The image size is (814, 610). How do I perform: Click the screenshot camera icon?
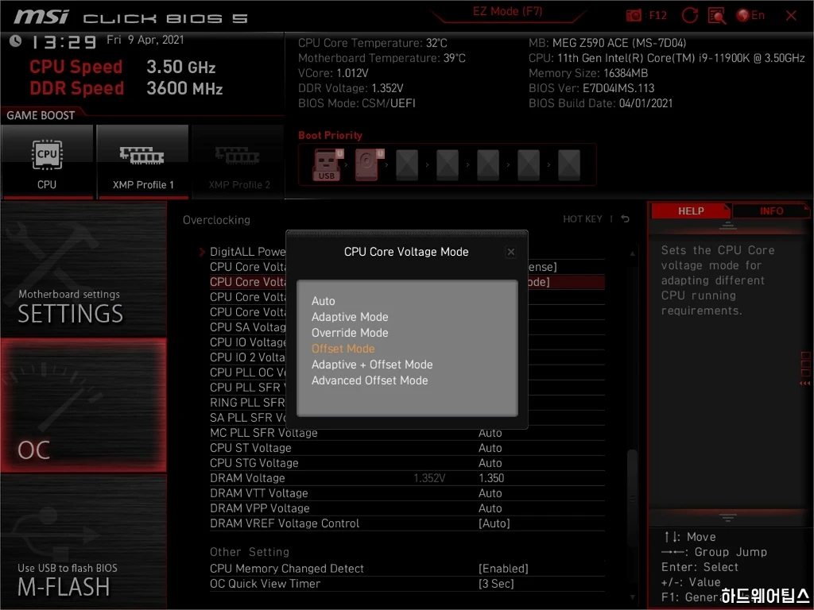click(x=634, y=16)
